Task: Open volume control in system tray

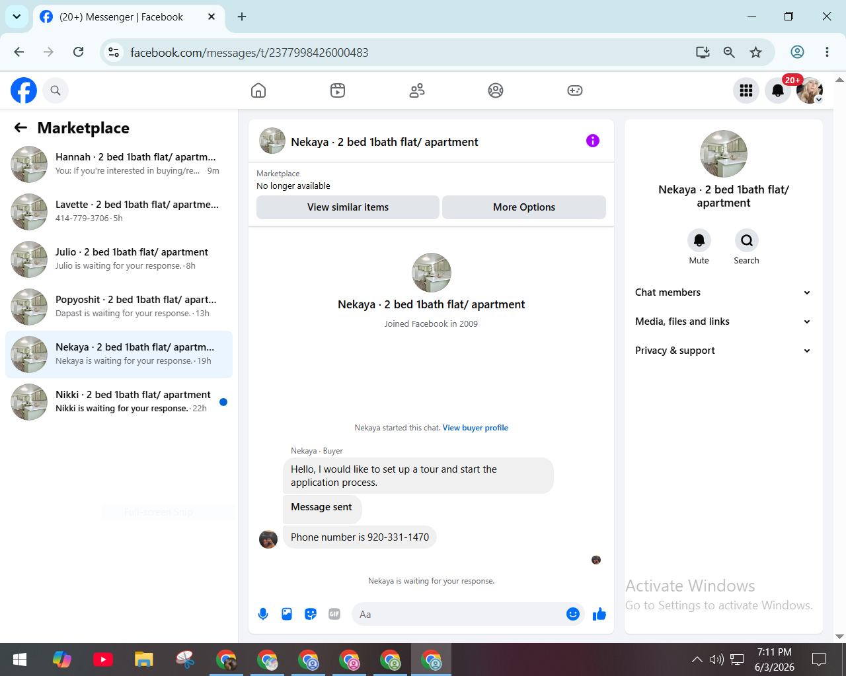Action: tap(716, 659)
